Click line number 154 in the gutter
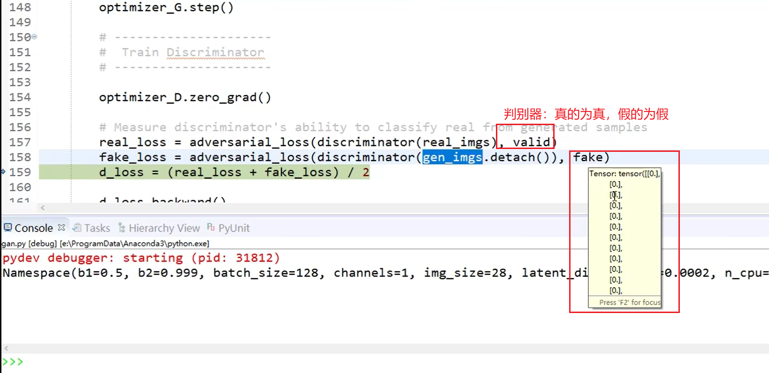 [x=20, y=97]
